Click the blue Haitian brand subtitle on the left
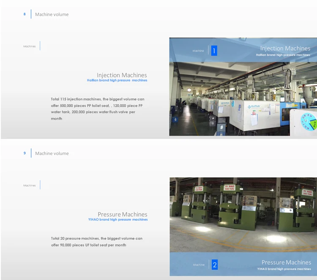This screenshot has height=280, width=317. point(117,80)
